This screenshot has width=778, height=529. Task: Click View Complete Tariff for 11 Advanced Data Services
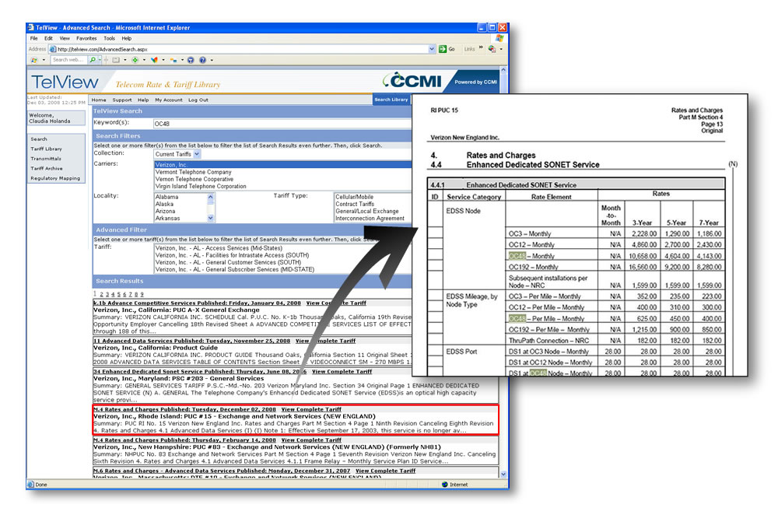[x=325, y=341]
